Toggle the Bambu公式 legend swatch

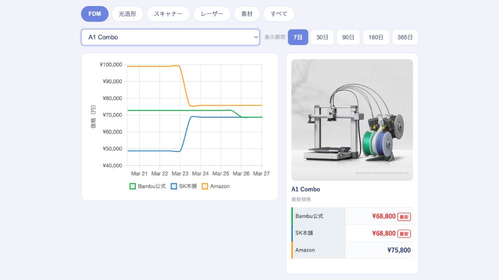pyautogui.click(x=133, y=186)
